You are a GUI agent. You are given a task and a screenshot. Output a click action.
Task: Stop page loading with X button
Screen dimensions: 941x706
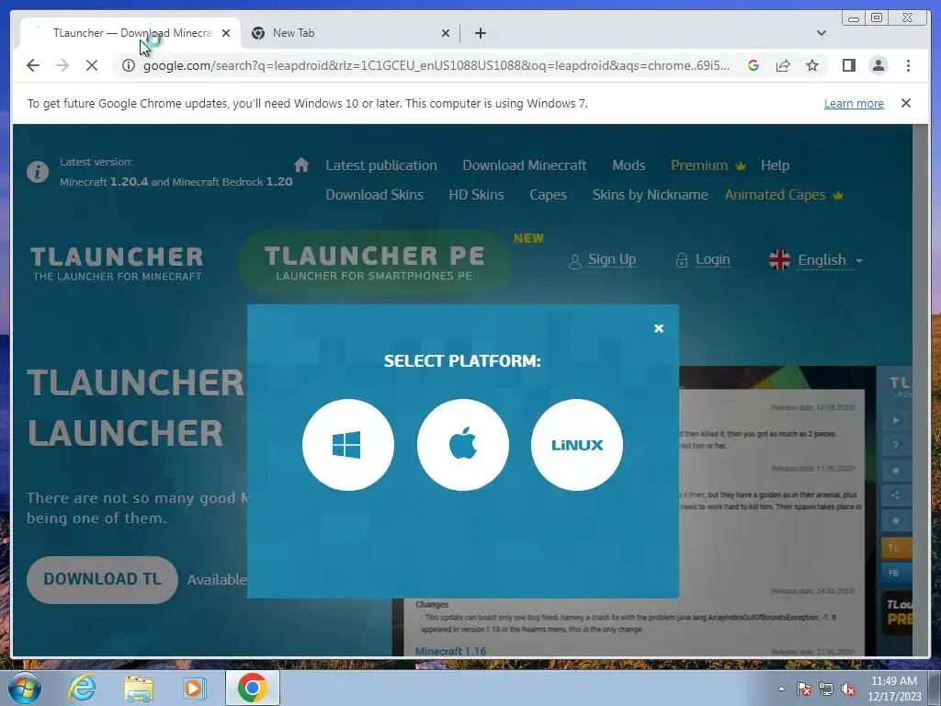coord(92,65)
